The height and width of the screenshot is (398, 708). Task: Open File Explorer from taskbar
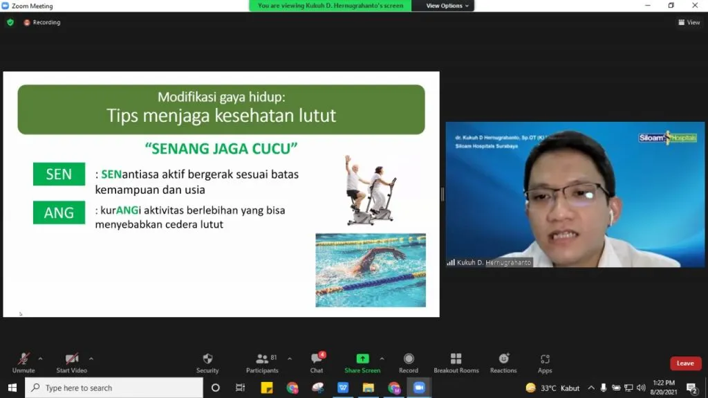point(369,388)
